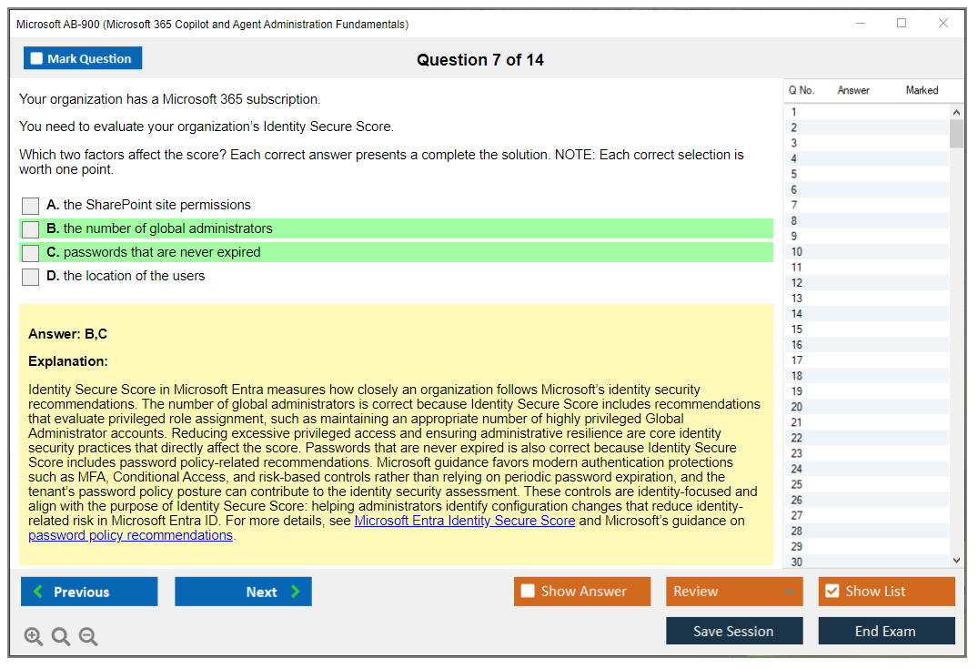Select question 3 in the list
Screen dimensions: 978x669
[866, 143]
